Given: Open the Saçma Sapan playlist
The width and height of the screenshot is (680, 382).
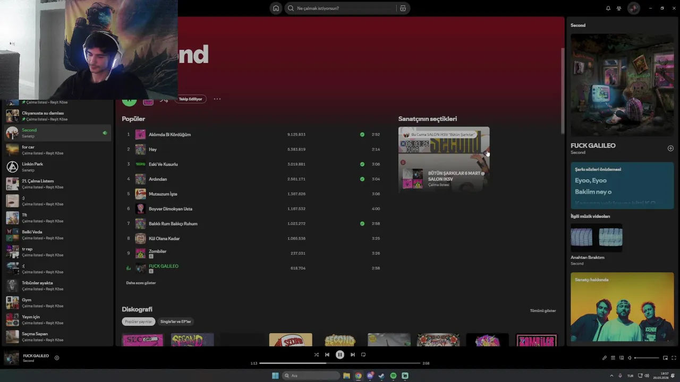Looking at the screenshot, I should (x=57, y=336).
